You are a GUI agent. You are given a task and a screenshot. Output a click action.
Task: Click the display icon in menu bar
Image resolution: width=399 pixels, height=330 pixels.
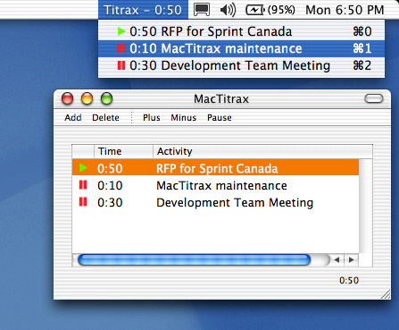coord(202,10)
